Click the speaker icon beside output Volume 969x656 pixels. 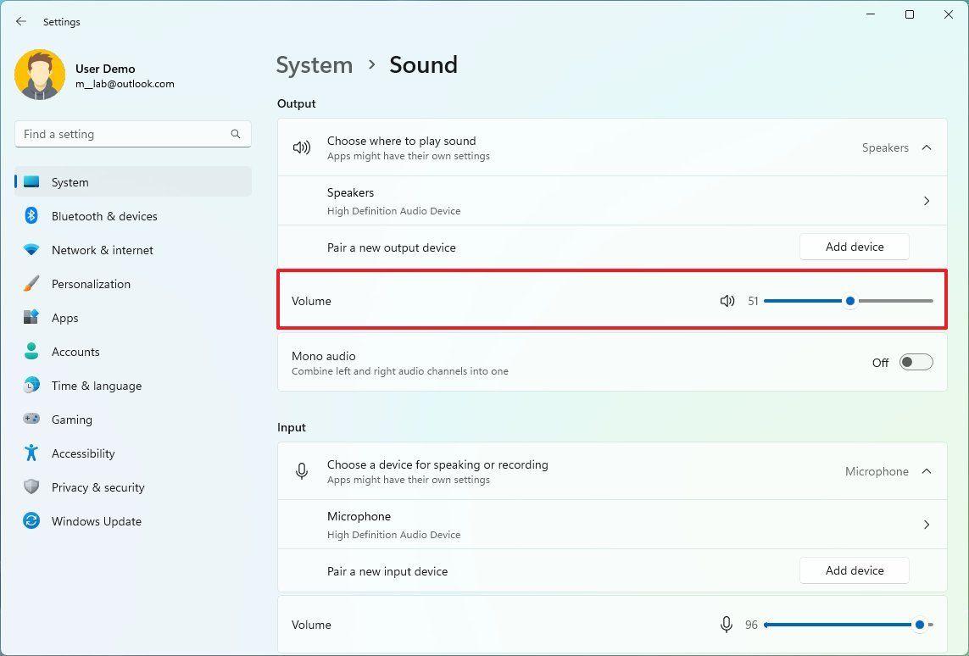click(x=727, y=301)
